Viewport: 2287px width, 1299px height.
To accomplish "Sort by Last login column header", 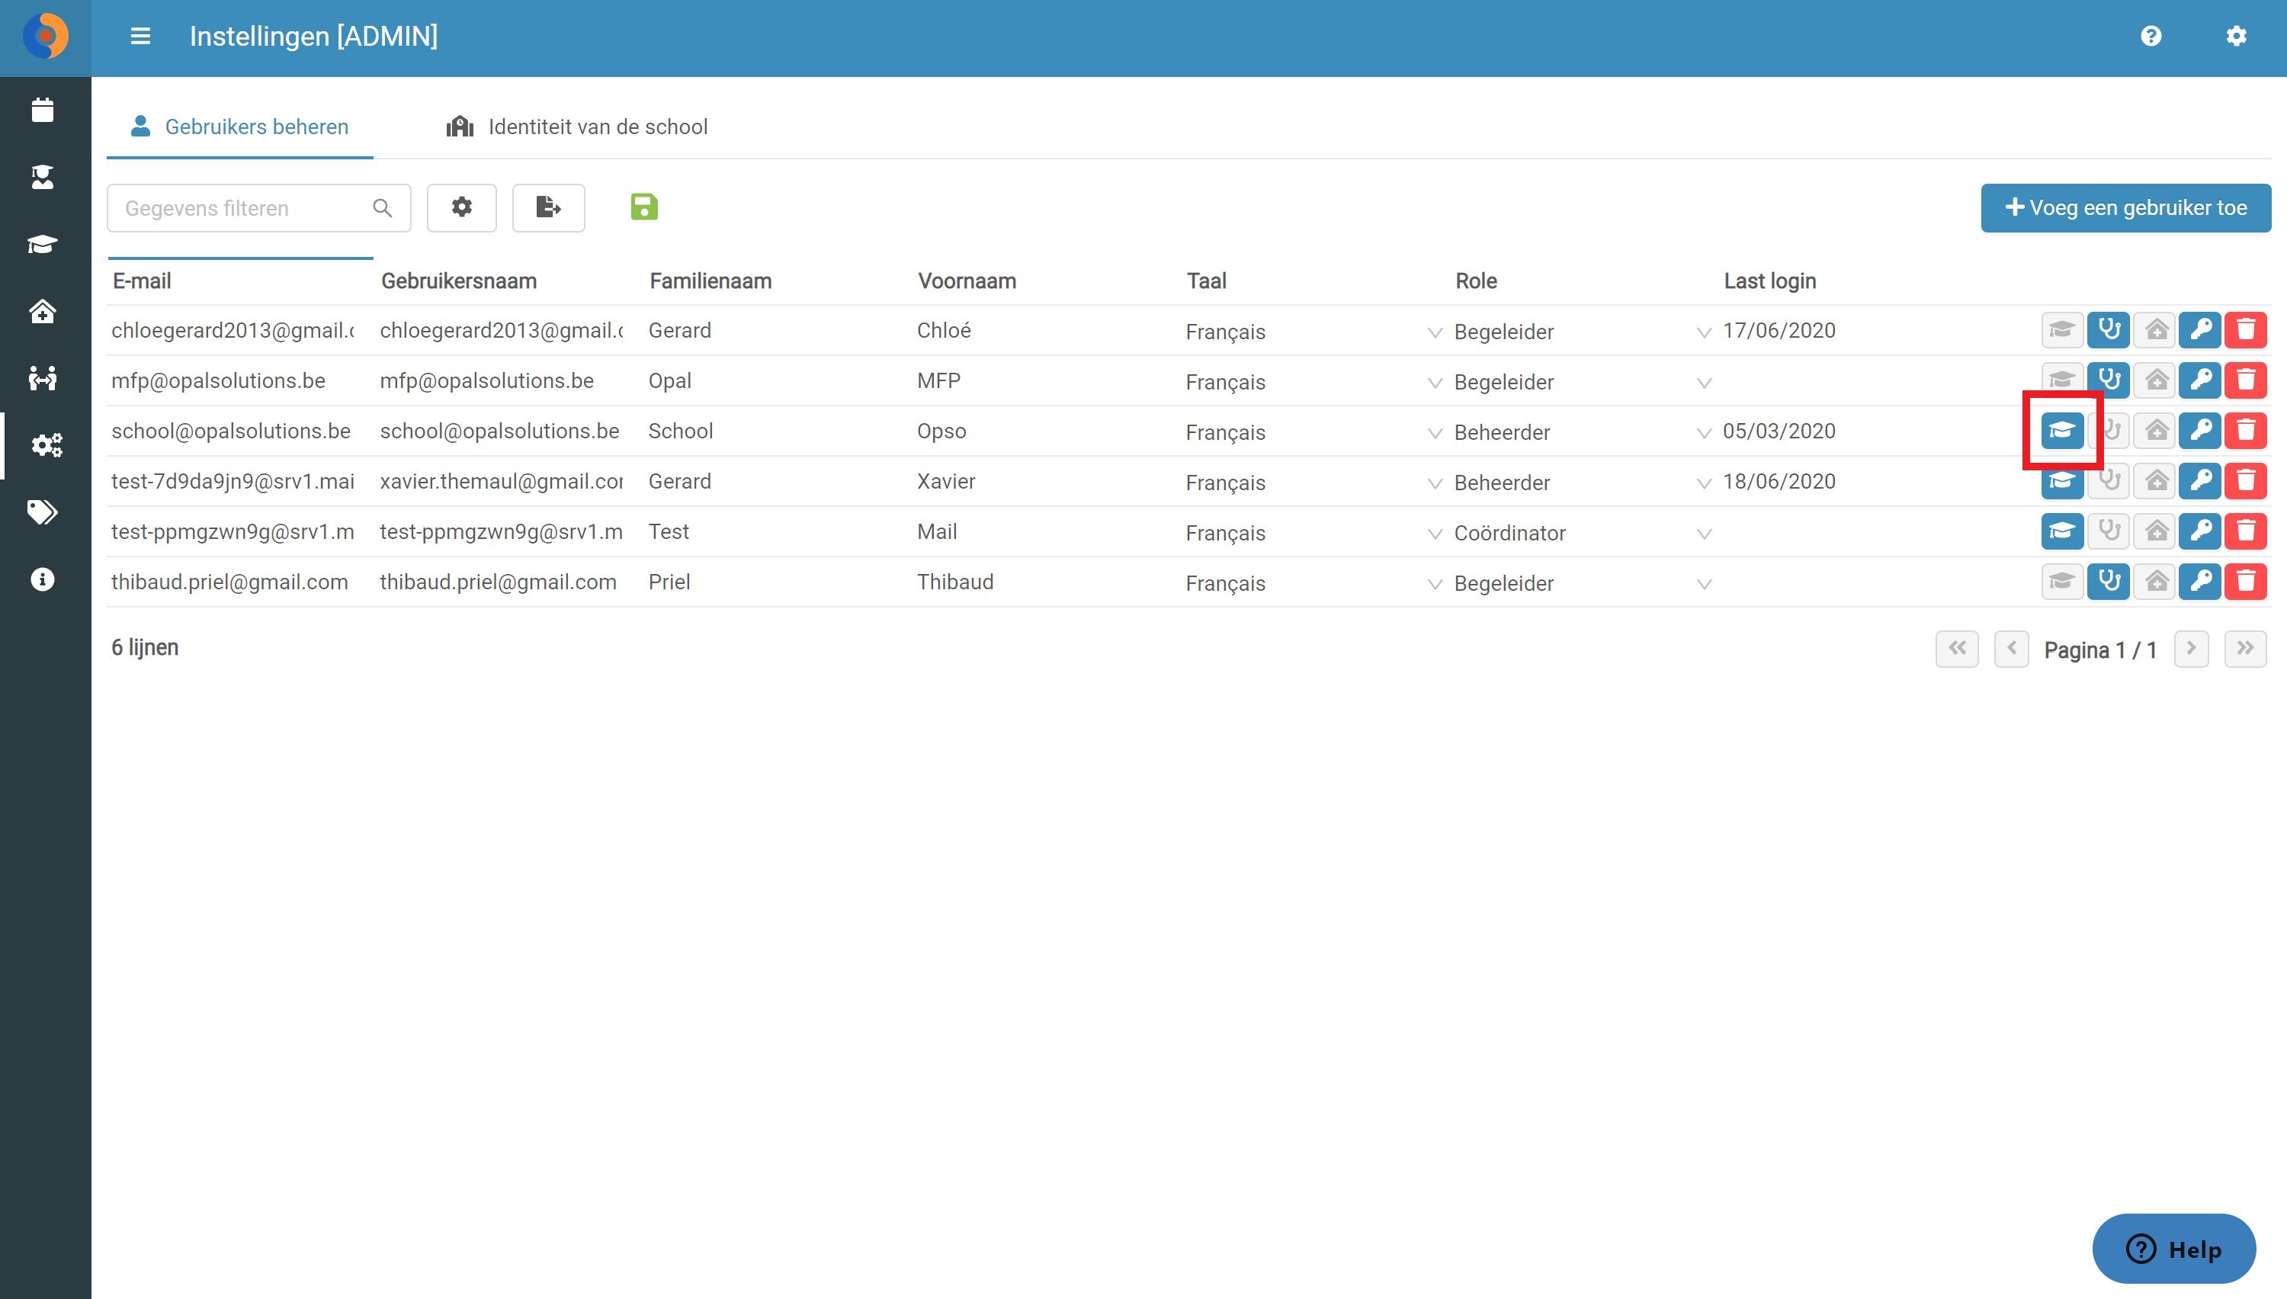I will (x=1769, y=281).
